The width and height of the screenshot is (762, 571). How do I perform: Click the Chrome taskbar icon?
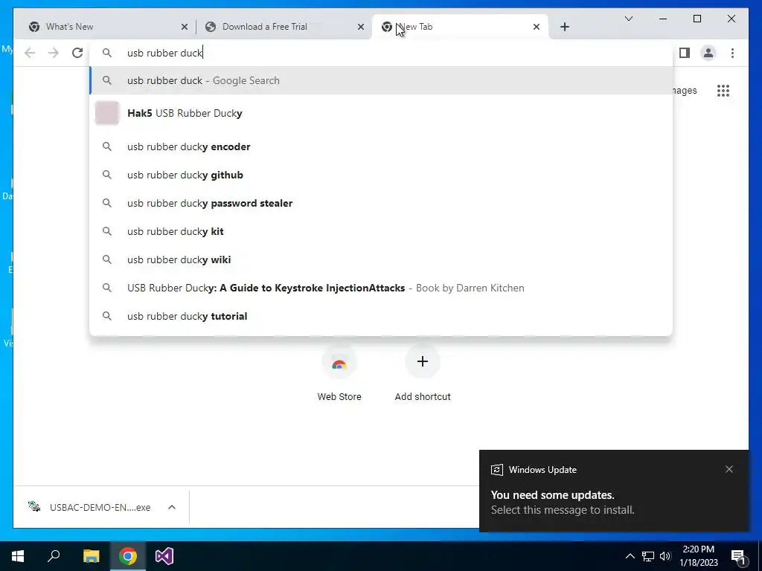(x=128, y=556)
